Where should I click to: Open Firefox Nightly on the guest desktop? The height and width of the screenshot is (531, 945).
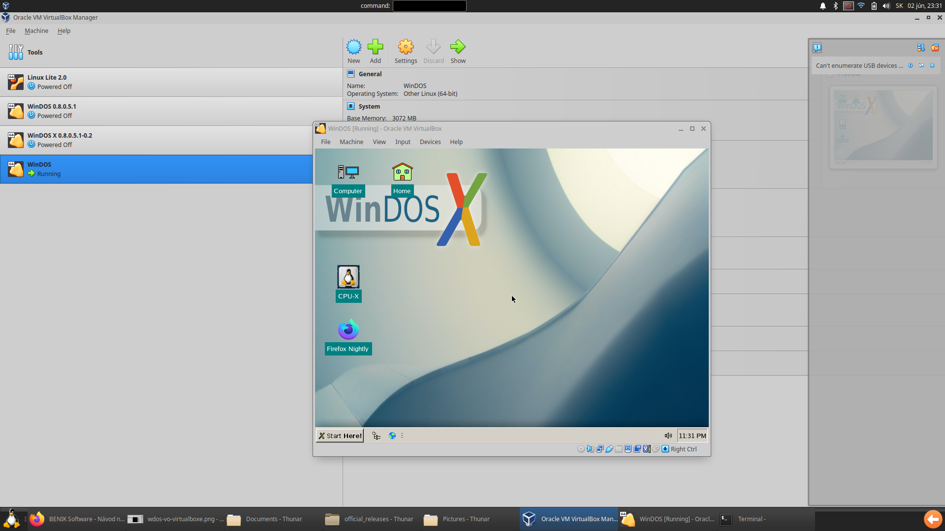348,329
